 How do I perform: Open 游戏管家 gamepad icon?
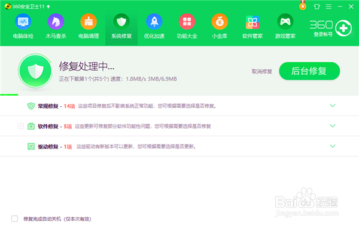(x=285, y=22)
